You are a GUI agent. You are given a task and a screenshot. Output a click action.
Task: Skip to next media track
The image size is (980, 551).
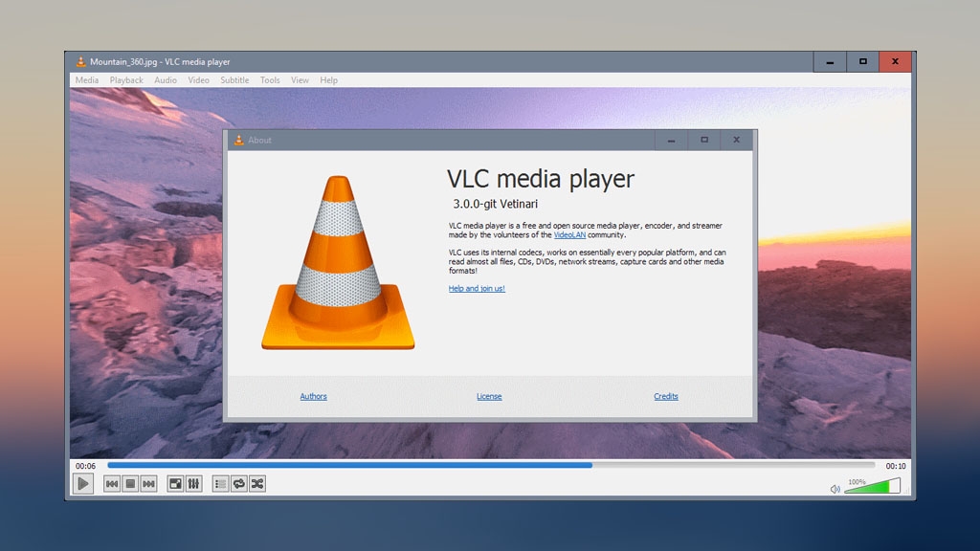pos(148,483)
